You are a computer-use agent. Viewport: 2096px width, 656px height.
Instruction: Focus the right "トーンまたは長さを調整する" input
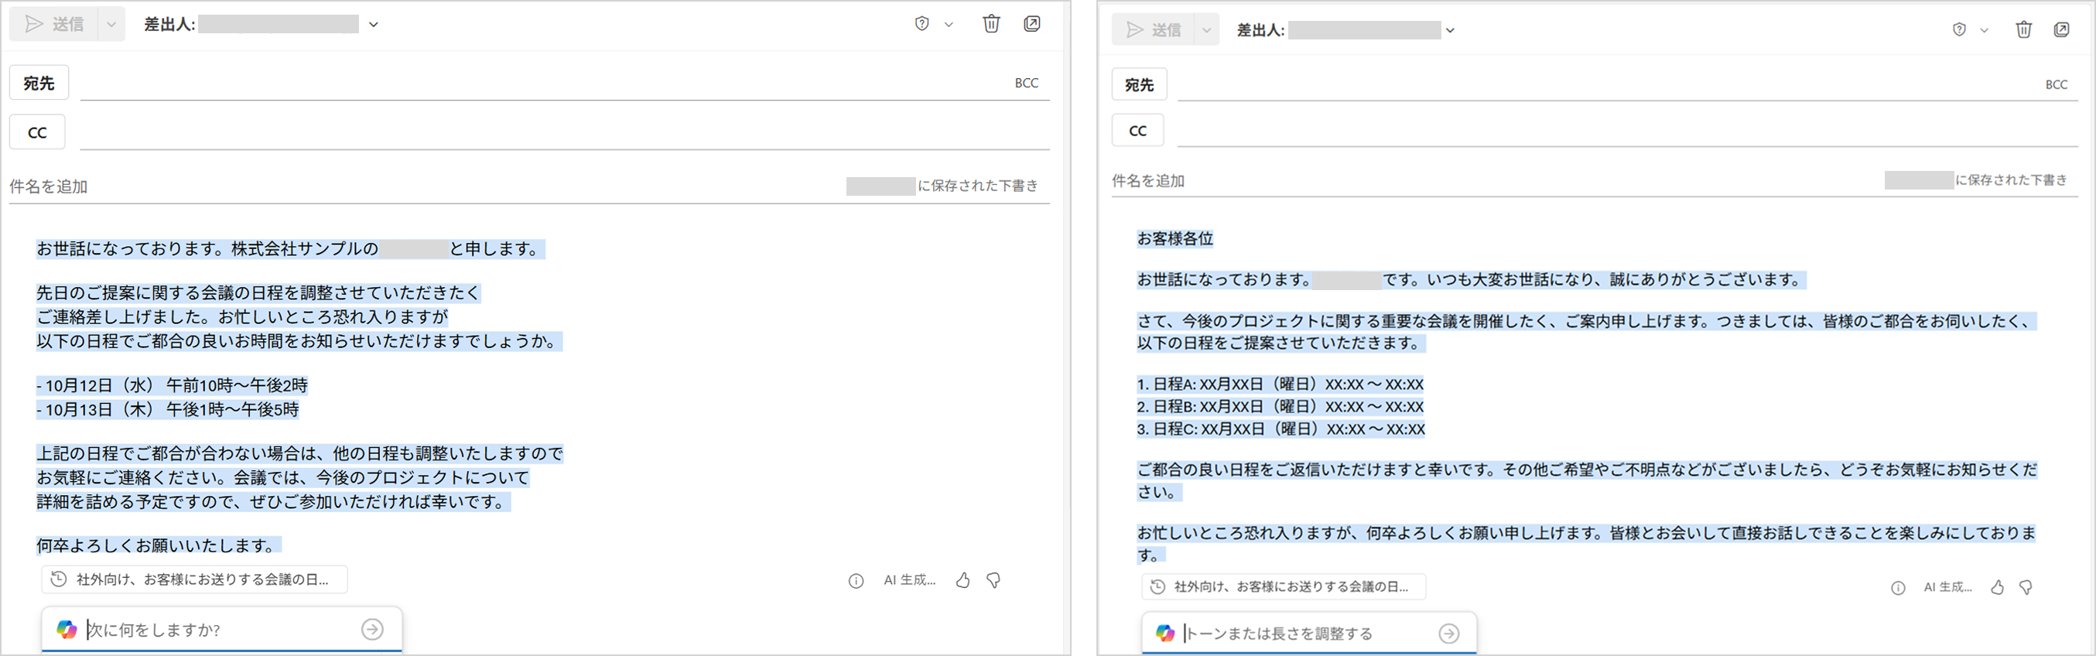coord(1302,634)
